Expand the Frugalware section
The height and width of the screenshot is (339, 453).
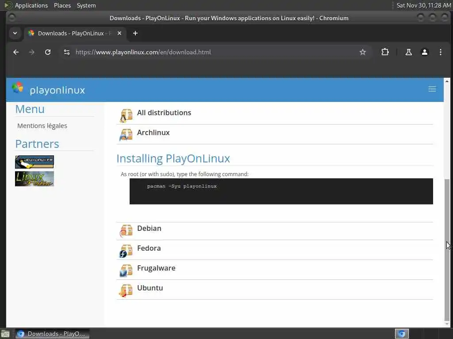click(156, 268)
